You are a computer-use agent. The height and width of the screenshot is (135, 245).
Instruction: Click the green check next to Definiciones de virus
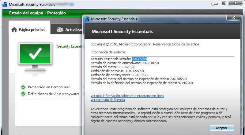(23, 94)
